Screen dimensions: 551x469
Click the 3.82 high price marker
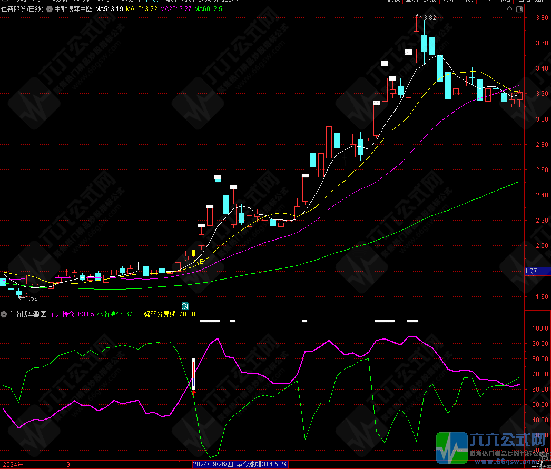429,17
